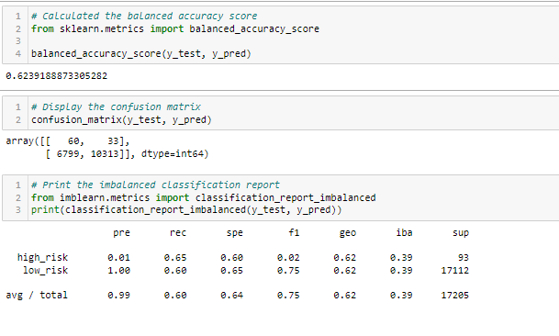Click the high_risk f1 value 0.02

point(288,258)
